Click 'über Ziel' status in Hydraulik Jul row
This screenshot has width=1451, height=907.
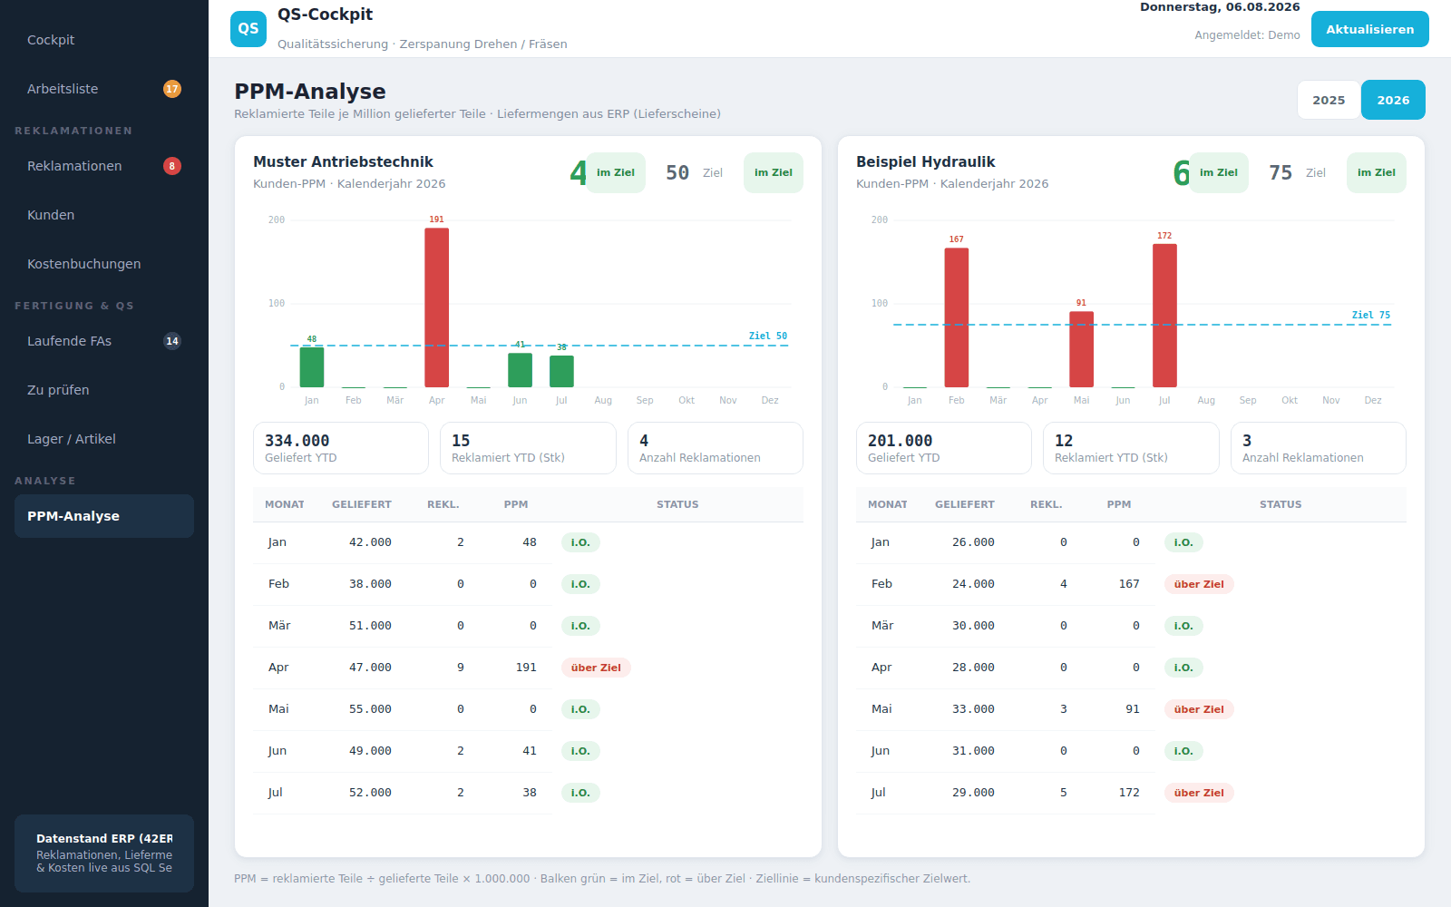point(1199,793)
